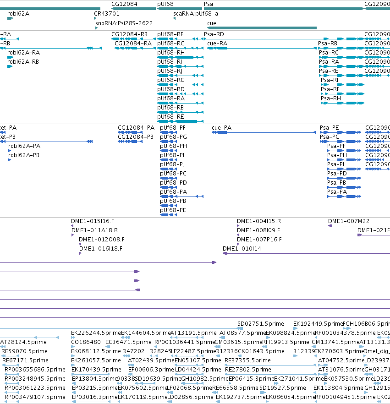Screen dimensions: 390x404
Task: Choose transcript Psa-RH
Action: 331,98
